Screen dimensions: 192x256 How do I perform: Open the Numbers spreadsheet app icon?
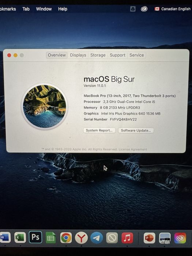click(50, 238)
